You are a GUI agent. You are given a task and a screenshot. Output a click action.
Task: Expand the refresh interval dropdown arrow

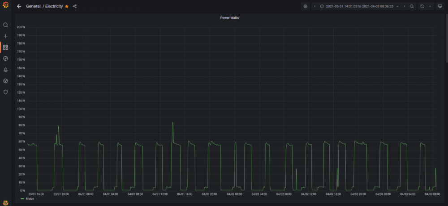430,6
